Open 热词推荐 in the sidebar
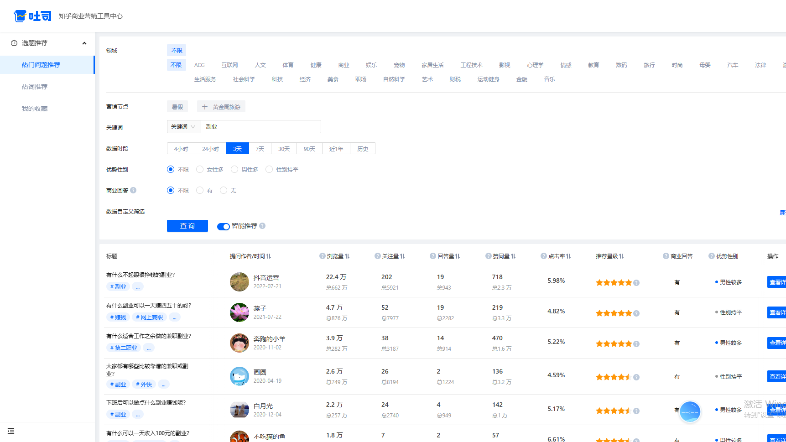The height and width of the screenshot is (442, 786). [35, 87]
